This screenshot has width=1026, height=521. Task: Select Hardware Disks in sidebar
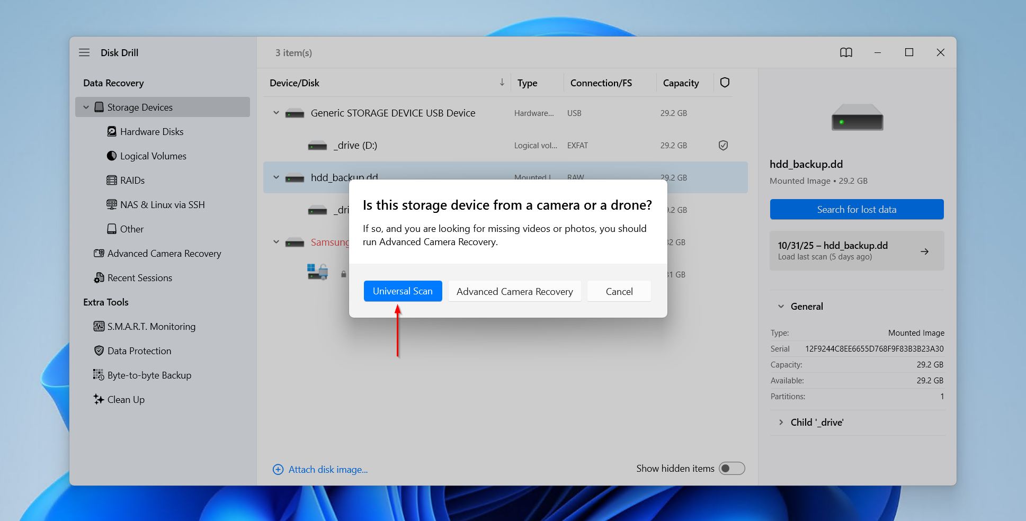point(151,132)
